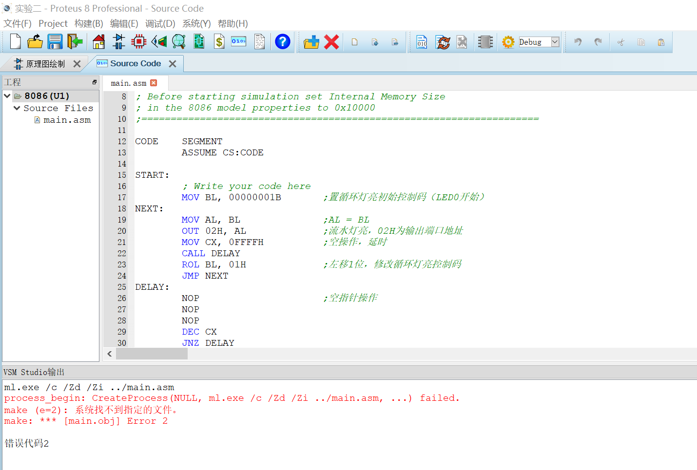This screenshot has width=697, height=470.
Task: Open Project Notes document icon
Action: [x=259, y=42]
